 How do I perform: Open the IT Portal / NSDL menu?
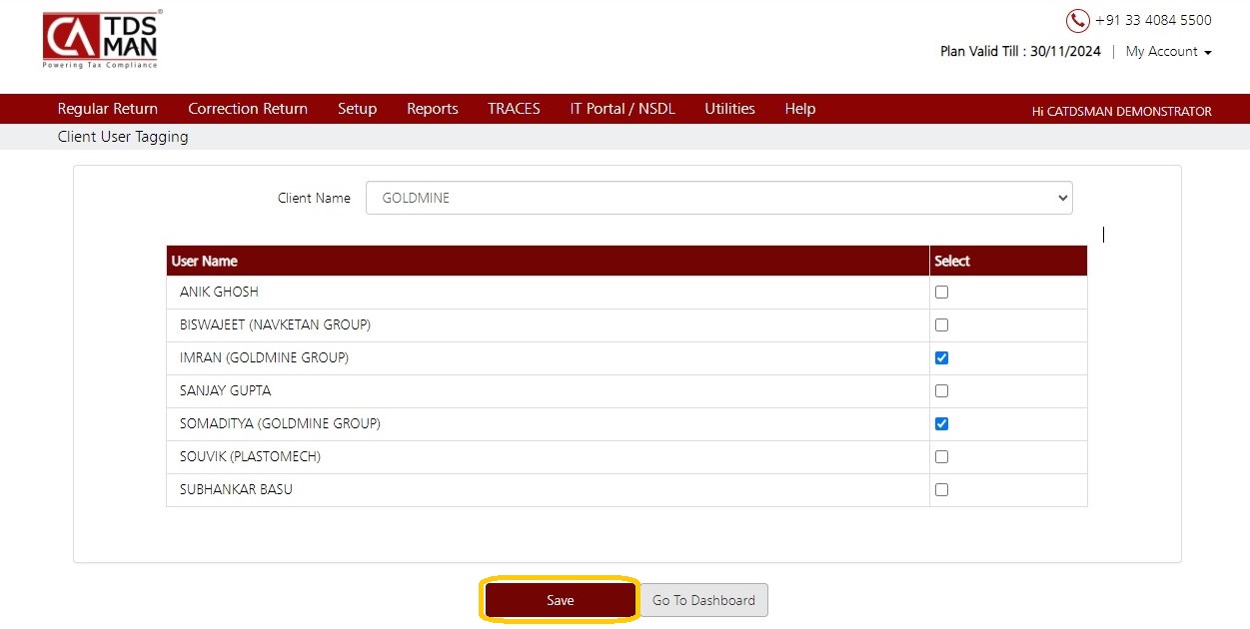(623, 109)
